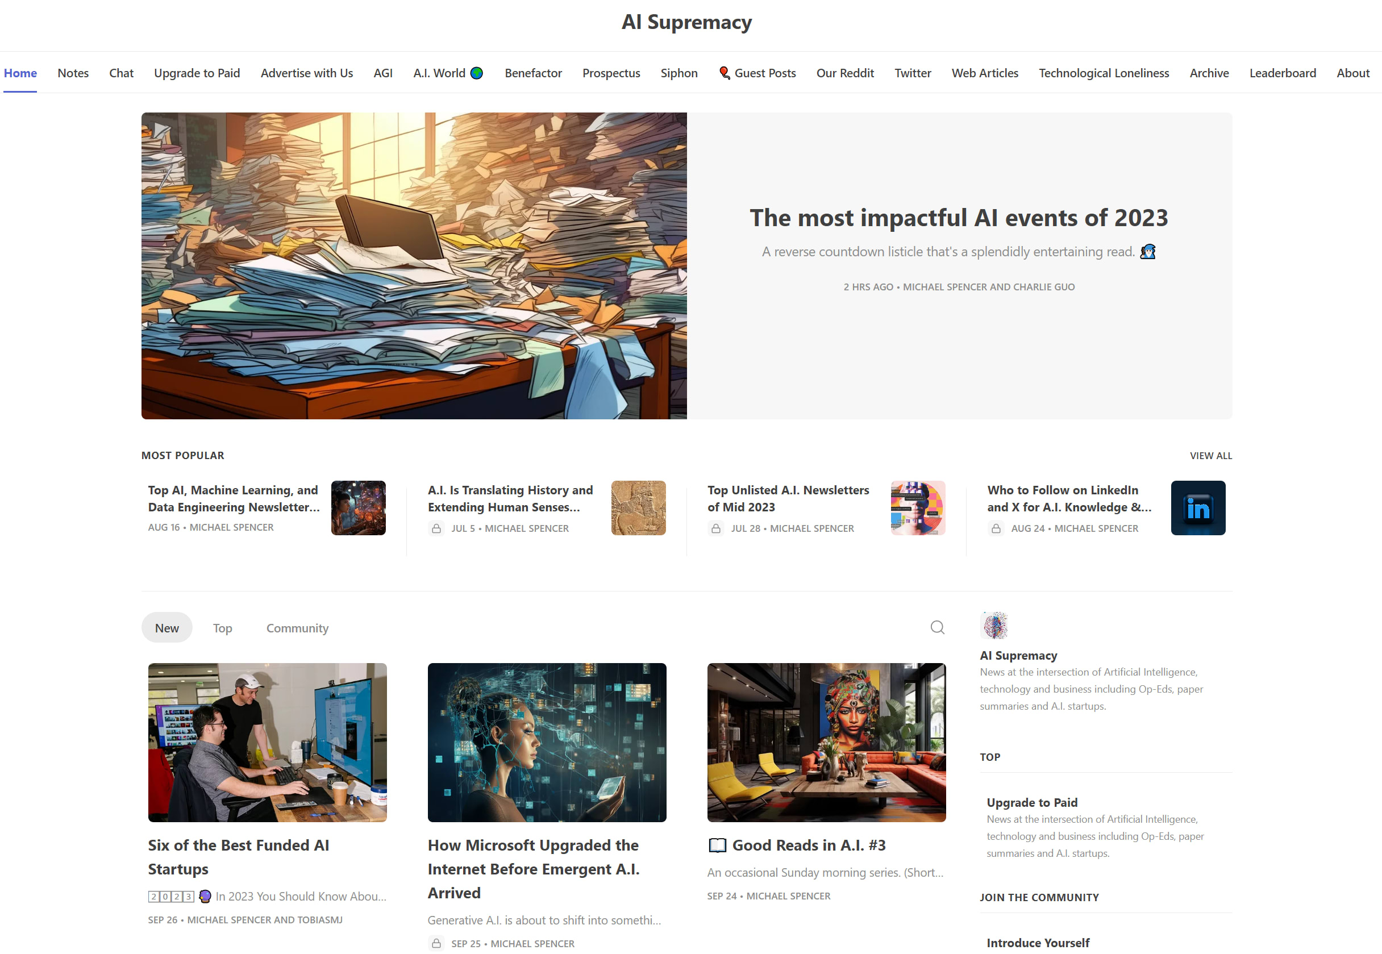This screenshot has height=954, width=1382.
Task: Open Introduce Yourself community link
Action: click(1038, 943)
